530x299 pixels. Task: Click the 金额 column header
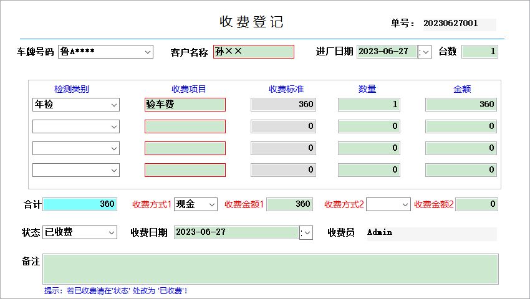coord(462,89)
